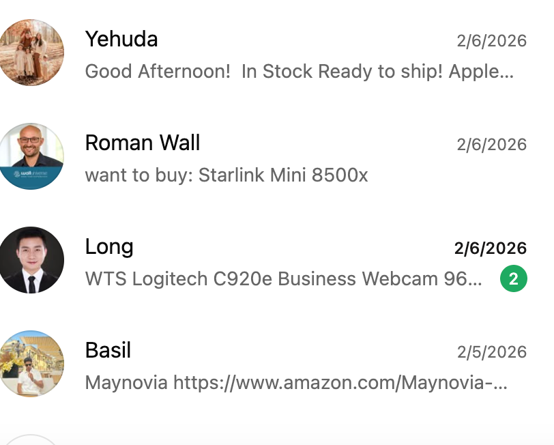Click the 2/6/2026 date on Yehuda's chat
The width and height of the screenshot is (554, 445).
[491, 41]
